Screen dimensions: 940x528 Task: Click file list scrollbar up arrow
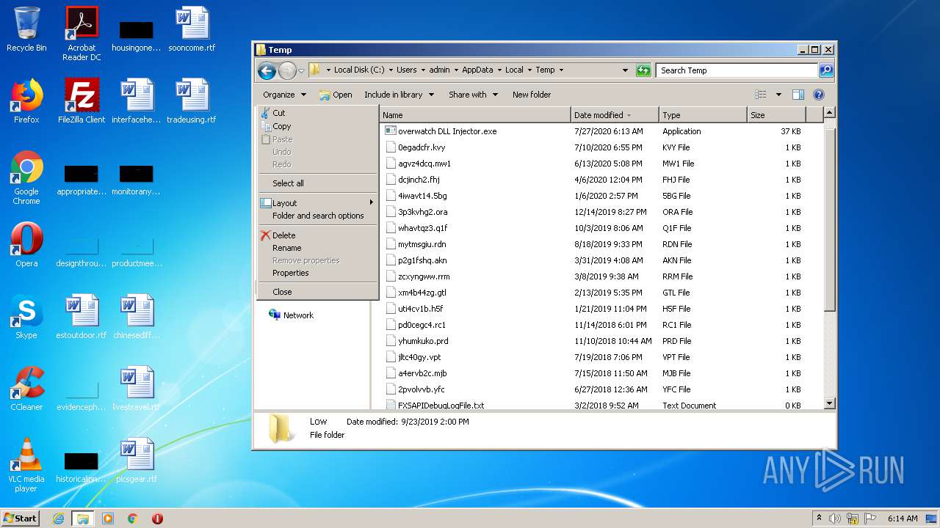tap(830, 113)
